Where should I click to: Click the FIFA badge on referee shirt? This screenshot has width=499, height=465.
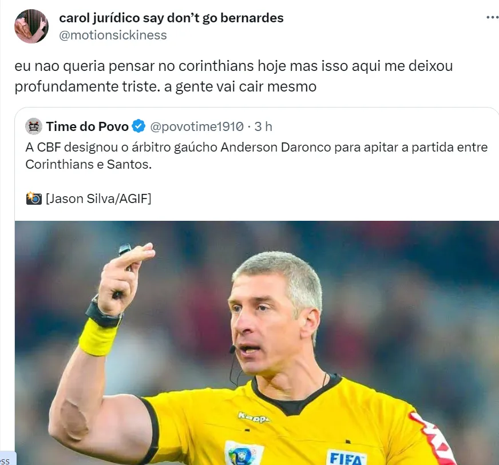coord(346,458)
